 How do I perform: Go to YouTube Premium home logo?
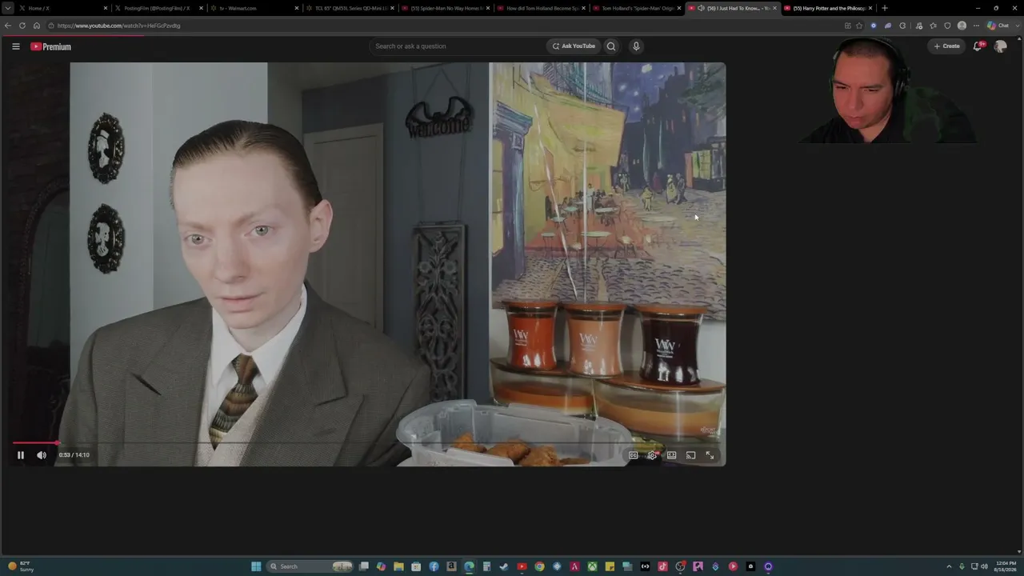(x=50, y=46)
